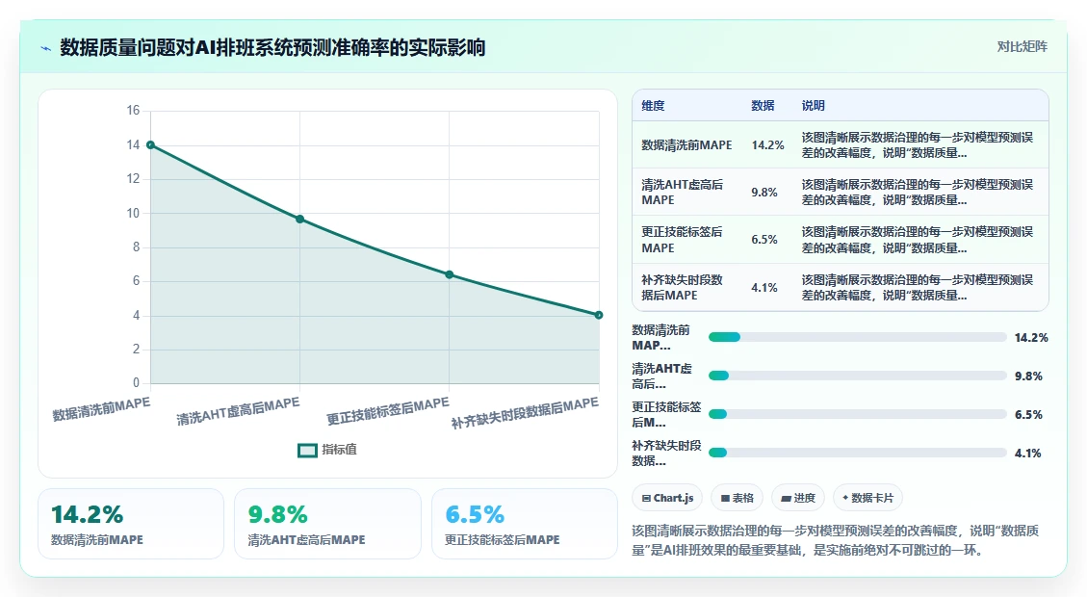The image size is (1087, 597).
Task: Click the 补齐缺失时段数据 progress bar
Action: [x=858, y=453]
